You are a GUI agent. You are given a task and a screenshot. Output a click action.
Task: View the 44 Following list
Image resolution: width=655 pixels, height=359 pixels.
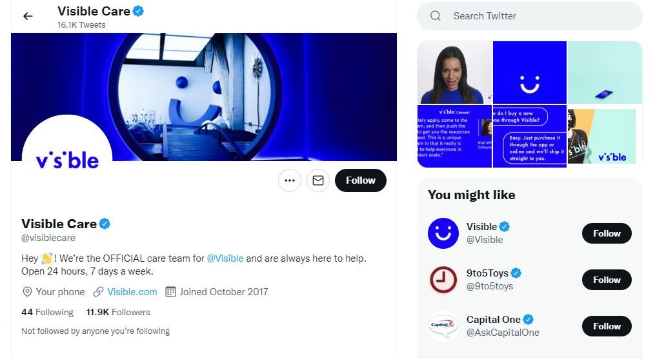(x=47, y=312)
